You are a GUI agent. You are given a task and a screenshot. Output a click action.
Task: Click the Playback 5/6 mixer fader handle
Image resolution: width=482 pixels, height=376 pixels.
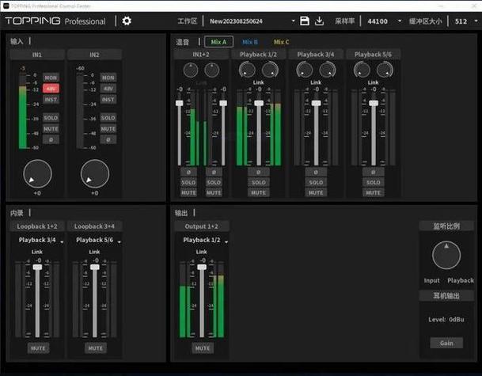coord(373,103)
